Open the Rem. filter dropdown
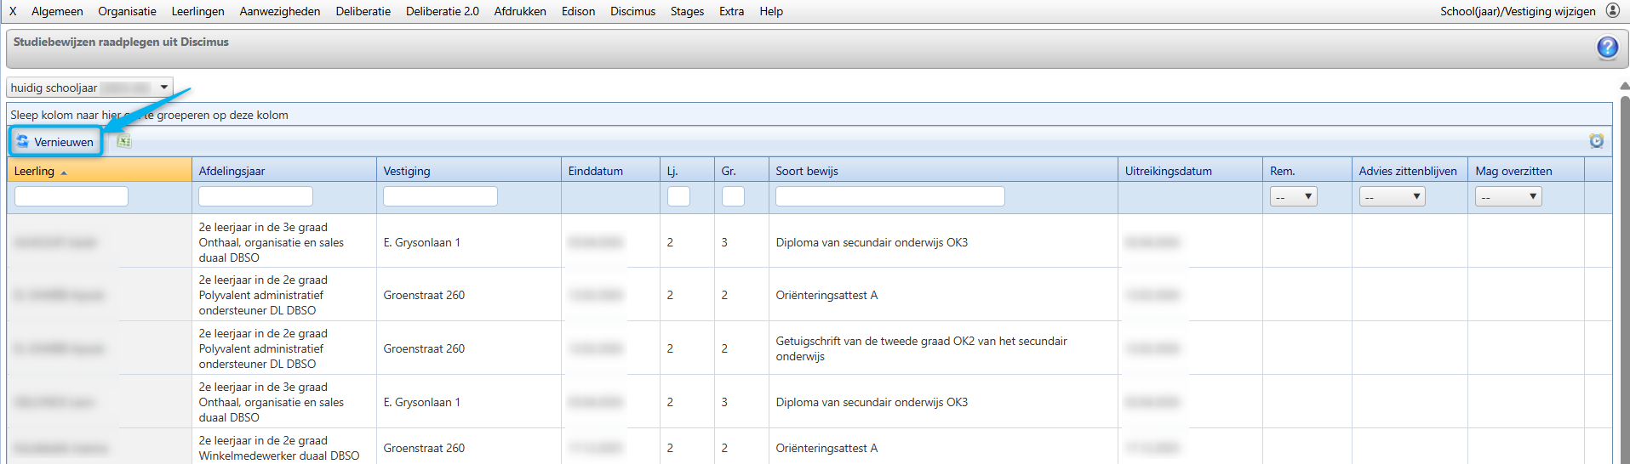 [x=1293, y=197]
